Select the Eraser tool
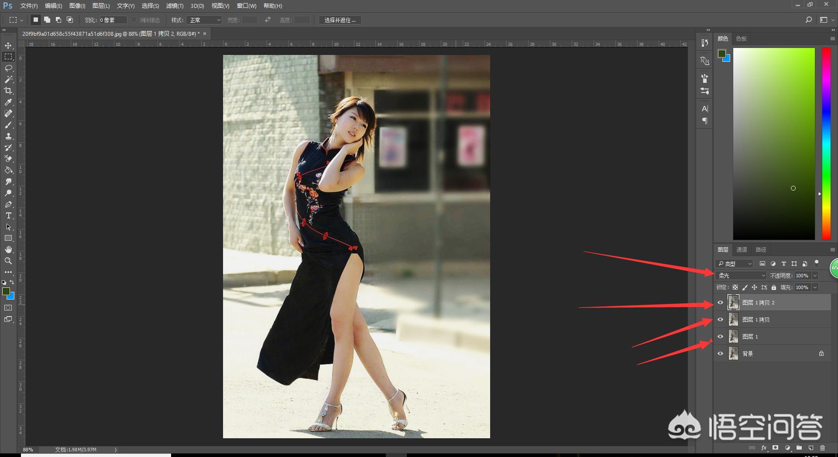 [x=8, y=159]
